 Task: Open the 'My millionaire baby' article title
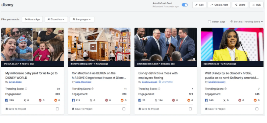click(31, 75)
